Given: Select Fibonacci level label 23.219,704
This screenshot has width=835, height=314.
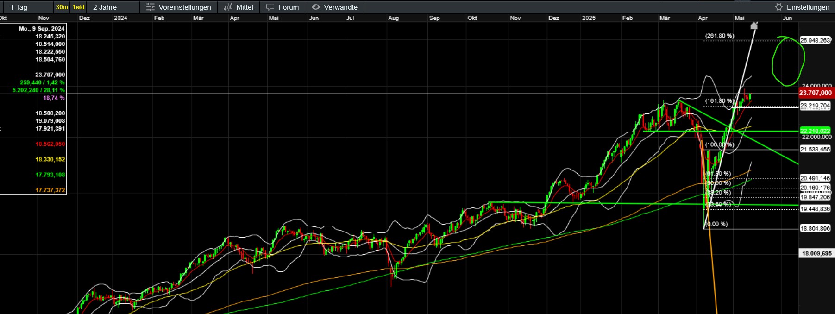Looking at the screenshot, I should click(815, 106).
